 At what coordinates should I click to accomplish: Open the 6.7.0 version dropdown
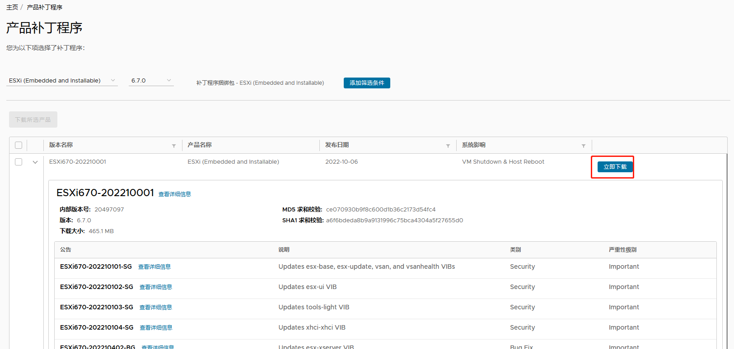pos(151,81)
